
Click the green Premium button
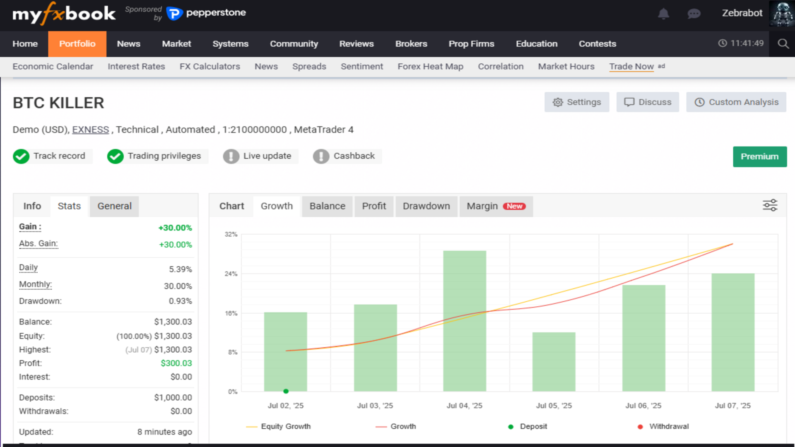tap(759, 157)
